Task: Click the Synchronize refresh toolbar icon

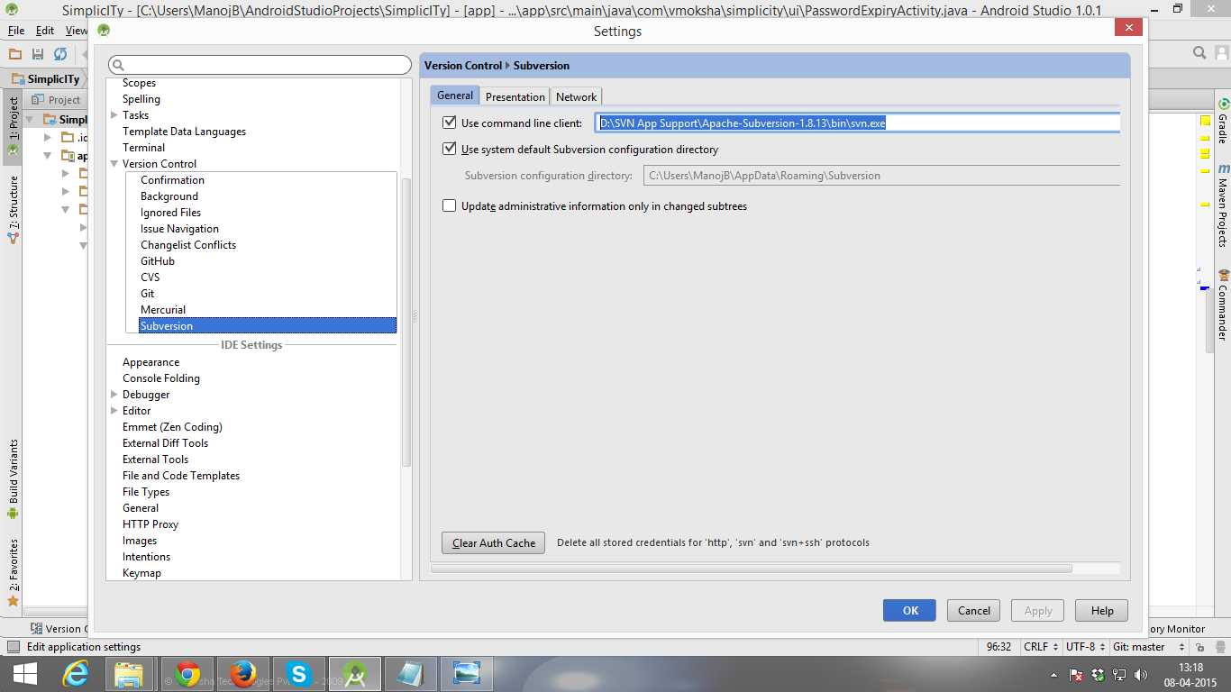Action: [60, 54]
